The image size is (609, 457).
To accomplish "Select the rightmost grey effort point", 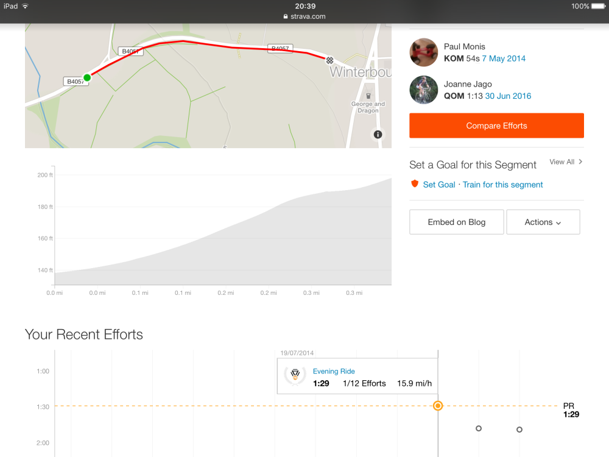I will click(x=519, y=430).
